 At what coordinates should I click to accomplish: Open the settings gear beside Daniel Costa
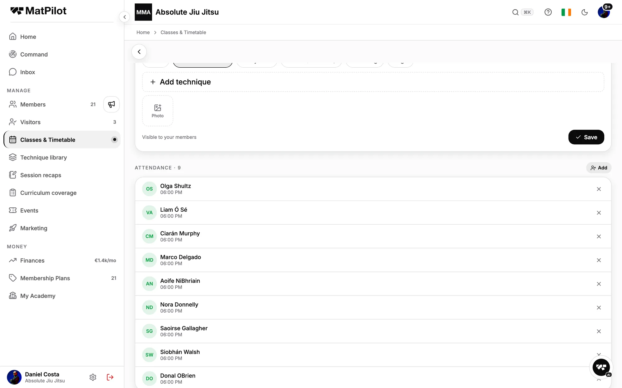93,377
